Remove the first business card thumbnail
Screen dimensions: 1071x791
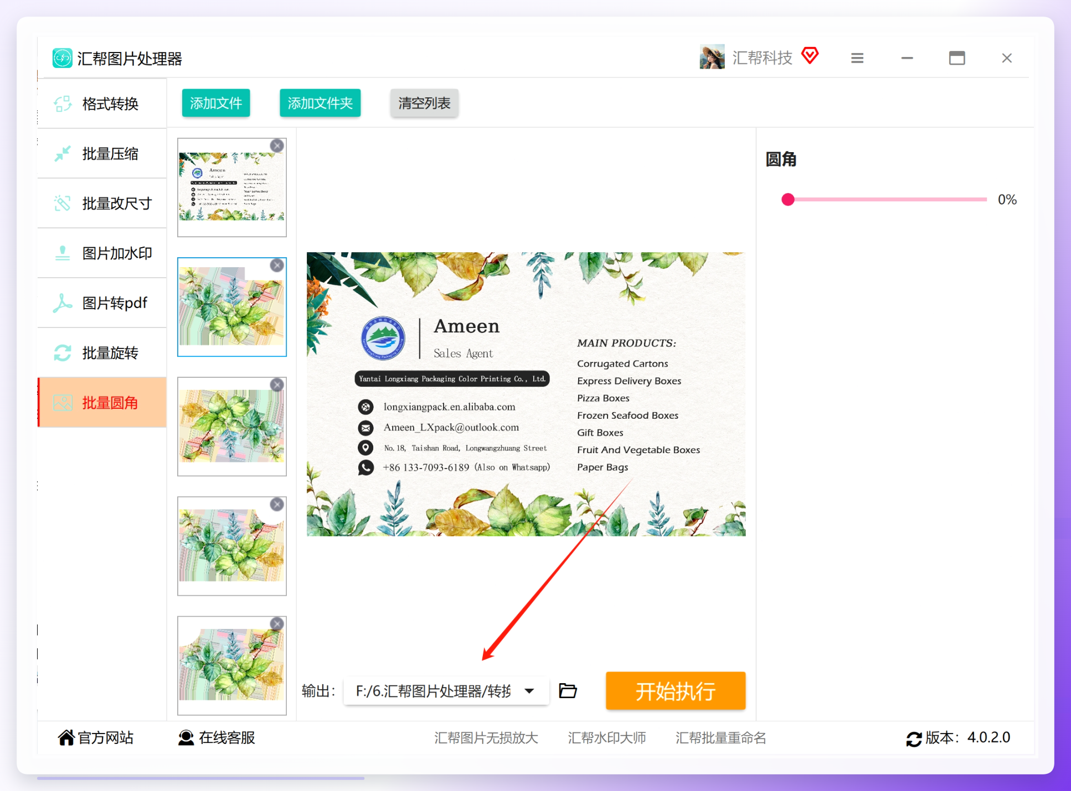277,145
